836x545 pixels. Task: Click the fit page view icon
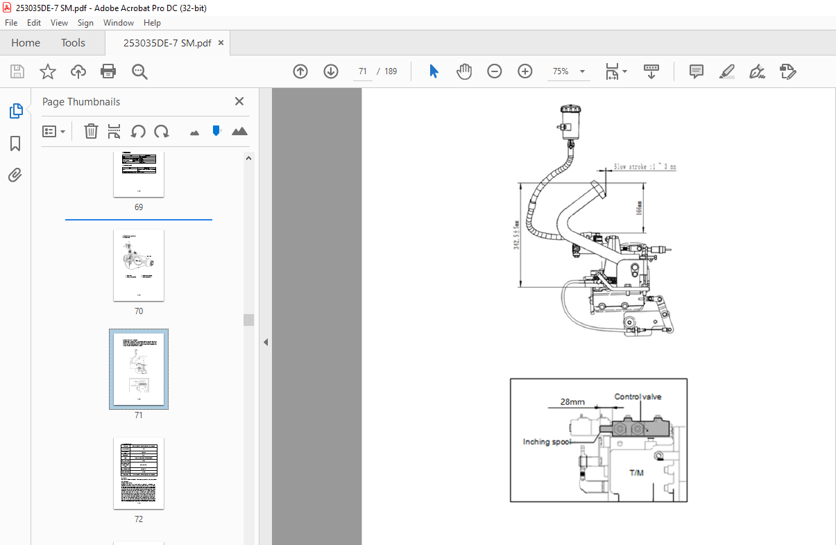pos(612,71)
